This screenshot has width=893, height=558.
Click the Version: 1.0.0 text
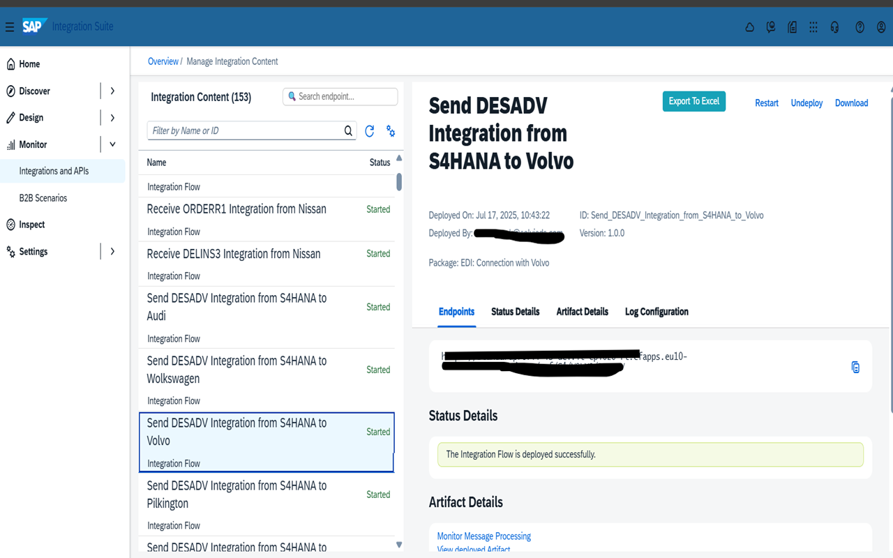point(602,233)
